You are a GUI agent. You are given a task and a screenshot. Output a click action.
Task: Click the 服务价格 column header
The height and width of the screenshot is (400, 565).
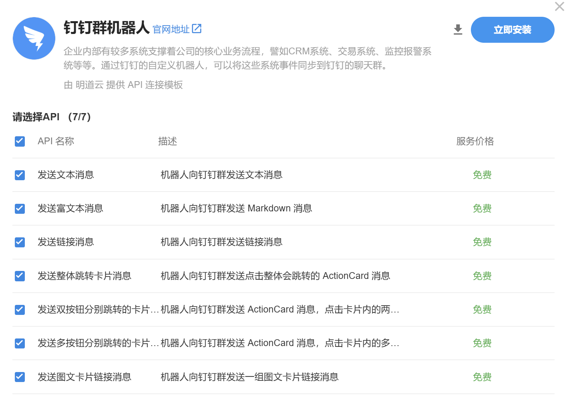click(x=475, y=141)
